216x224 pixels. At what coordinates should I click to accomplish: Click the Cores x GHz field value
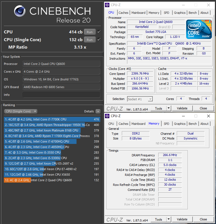coord(61,72)
